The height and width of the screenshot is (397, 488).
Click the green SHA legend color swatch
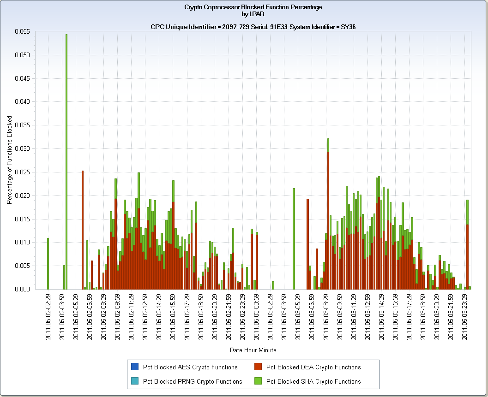(x=258, y=381)
